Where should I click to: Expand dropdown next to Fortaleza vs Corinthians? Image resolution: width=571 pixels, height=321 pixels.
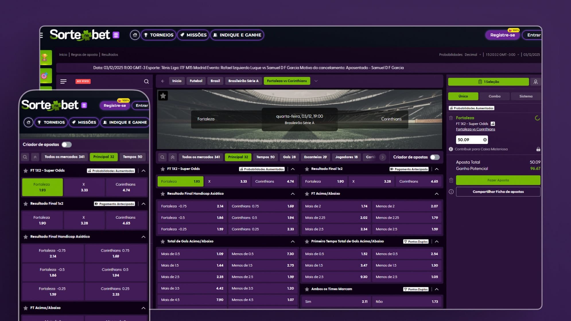(316, 81)
